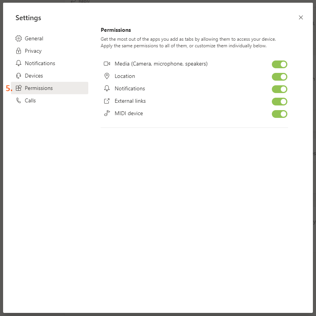This screenshot has height=316, width=316.
Task: Disable the Media permission toggle
Action: point(279,64)
